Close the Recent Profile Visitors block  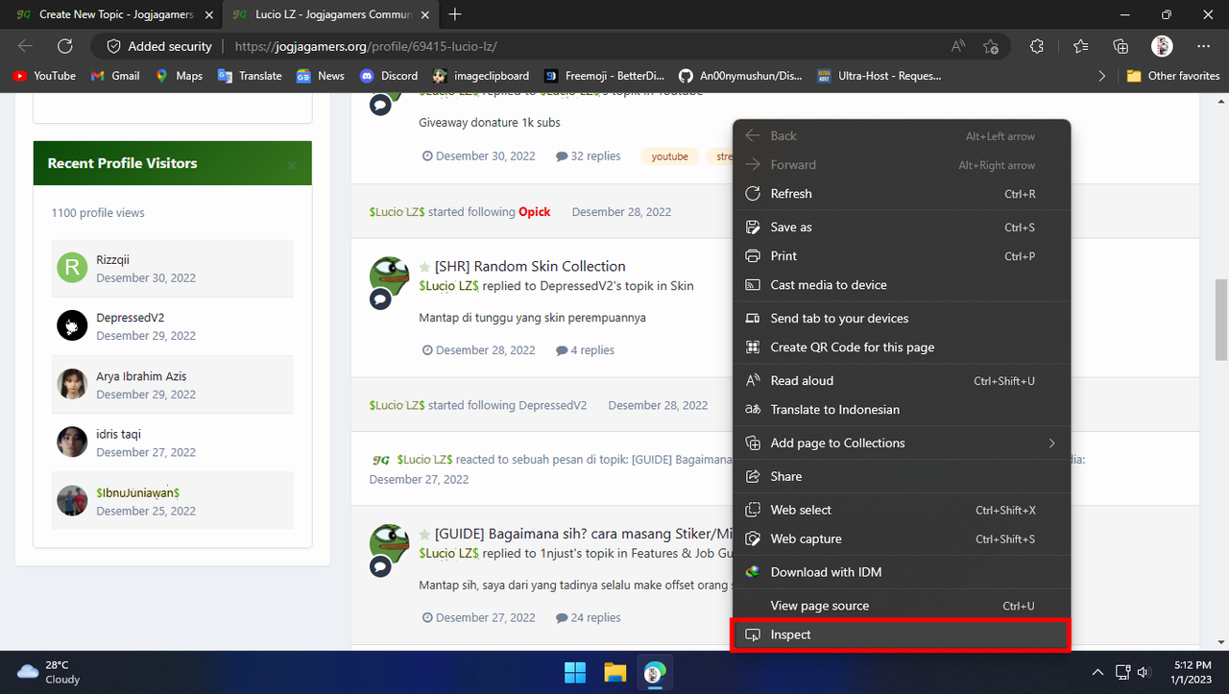pos(292,165)
